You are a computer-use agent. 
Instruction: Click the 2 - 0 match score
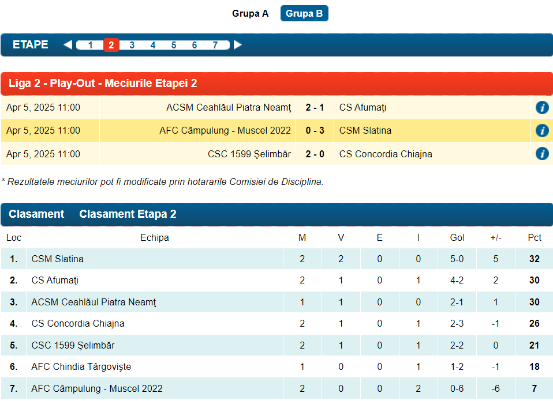(x=315, y=154)
